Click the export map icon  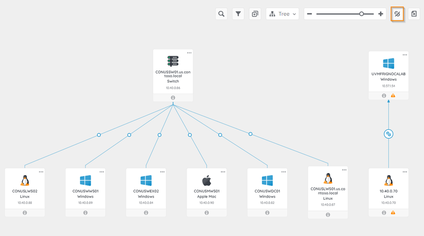pyautogui.click(x=414, y=14)
